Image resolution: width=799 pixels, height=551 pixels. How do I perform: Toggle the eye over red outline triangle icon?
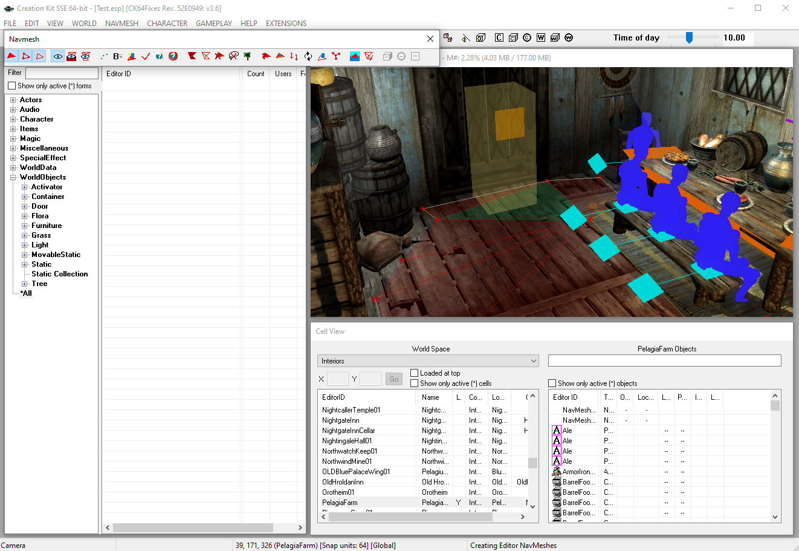tap(86, 56)
